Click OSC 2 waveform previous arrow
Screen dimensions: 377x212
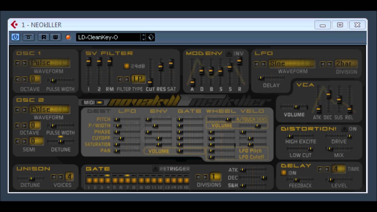pyautogui.click(x=18, y=110)
